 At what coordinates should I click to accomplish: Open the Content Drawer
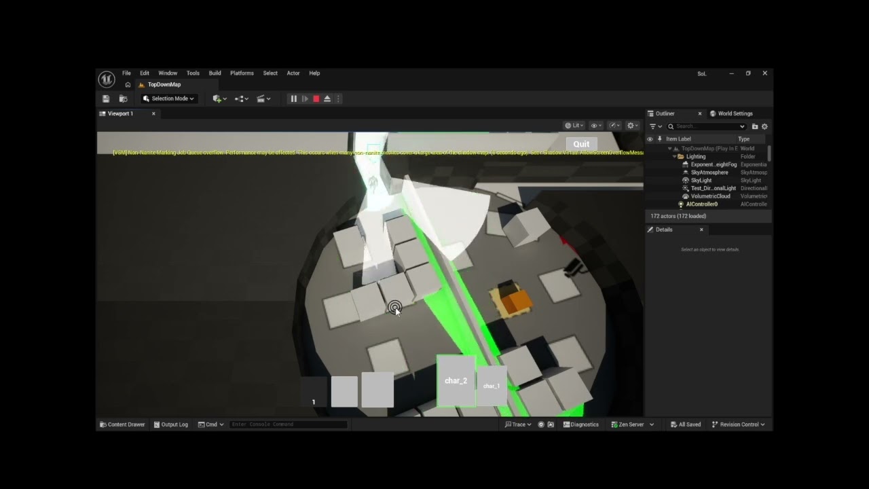(x=122, y=424)
